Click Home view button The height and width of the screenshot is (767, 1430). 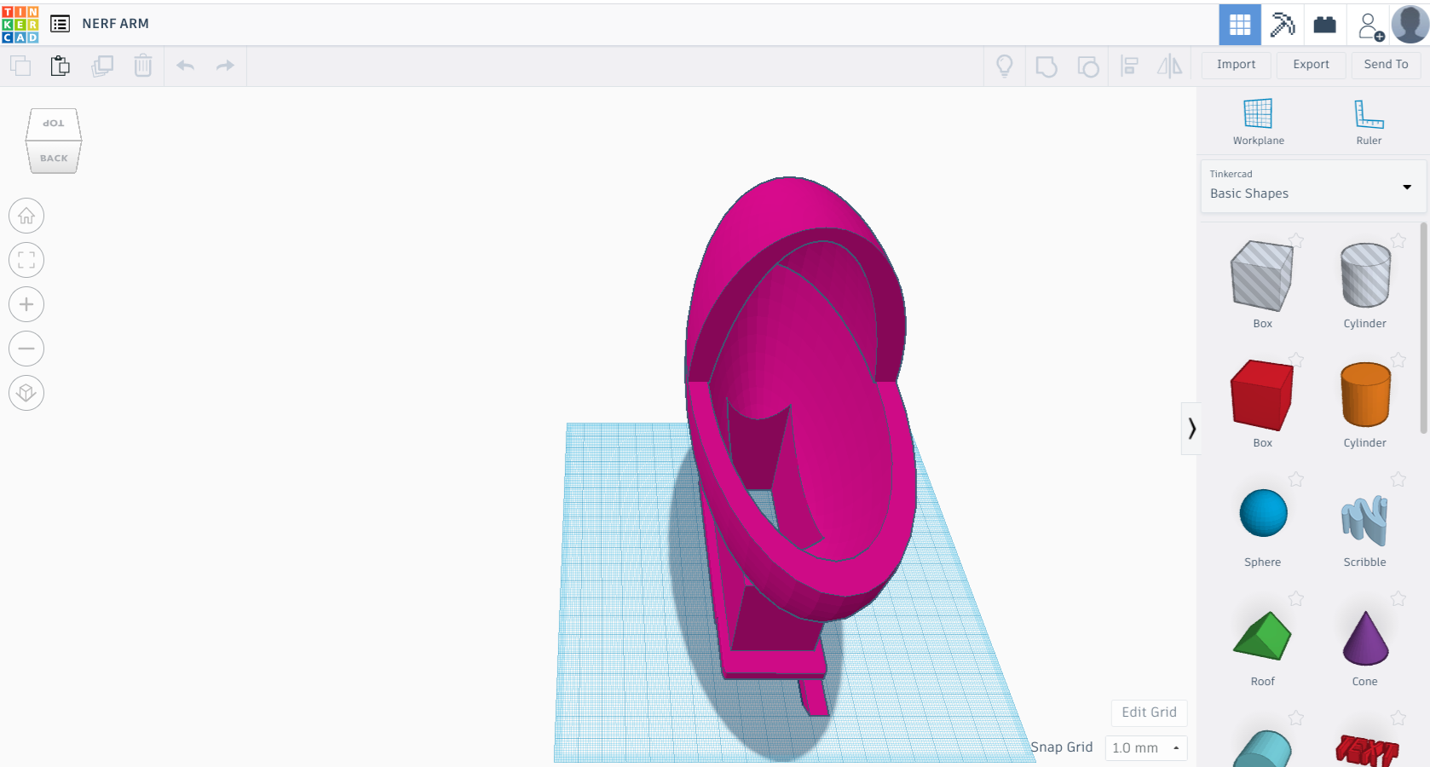click(26, 216)
